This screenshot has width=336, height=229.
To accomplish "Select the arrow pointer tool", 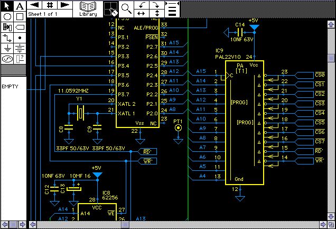I will [x=7, y=6].
